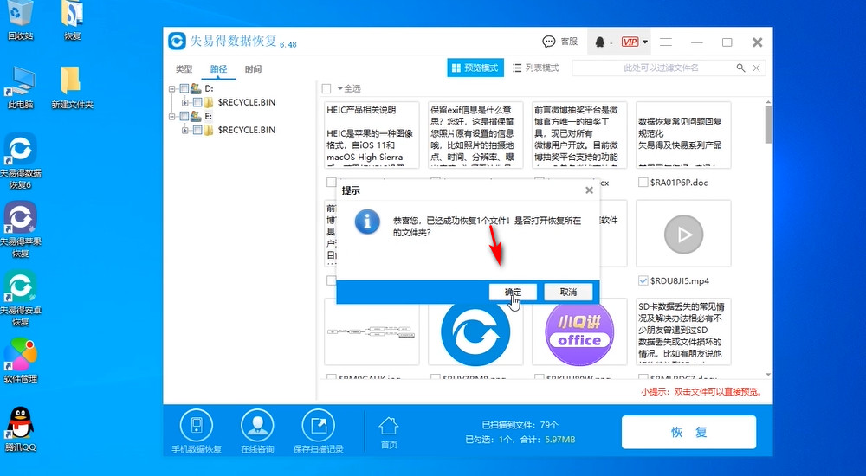Switch to 路径 tab
The width and height of the screenshot is (866, 476).
219,69
